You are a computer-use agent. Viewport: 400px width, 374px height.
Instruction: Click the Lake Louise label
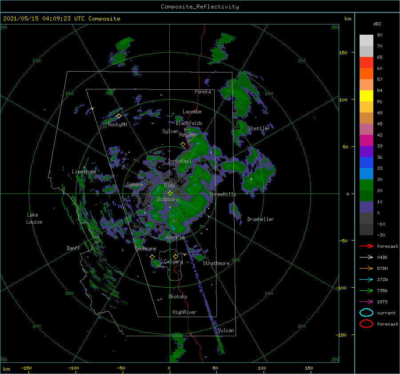click(x=34, y=218)
